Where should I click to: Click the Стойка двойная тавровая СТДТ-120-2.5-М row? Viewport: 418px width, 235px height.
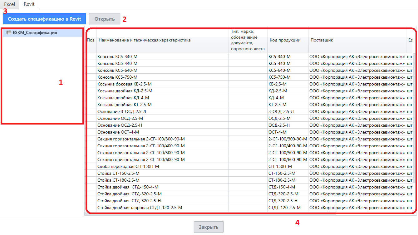140,208
